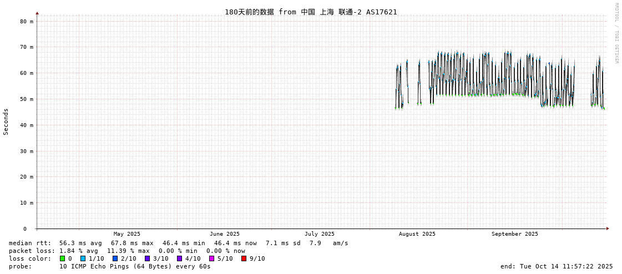Click the July 2025 axis label

point(320,234)
